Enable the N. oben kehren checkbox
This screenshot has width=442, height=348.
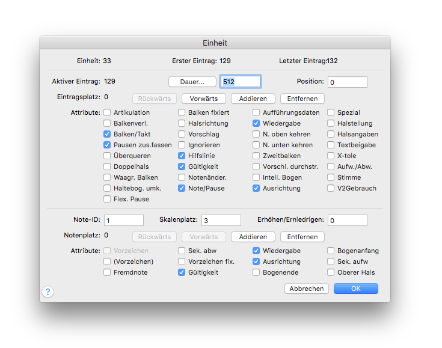256,134
